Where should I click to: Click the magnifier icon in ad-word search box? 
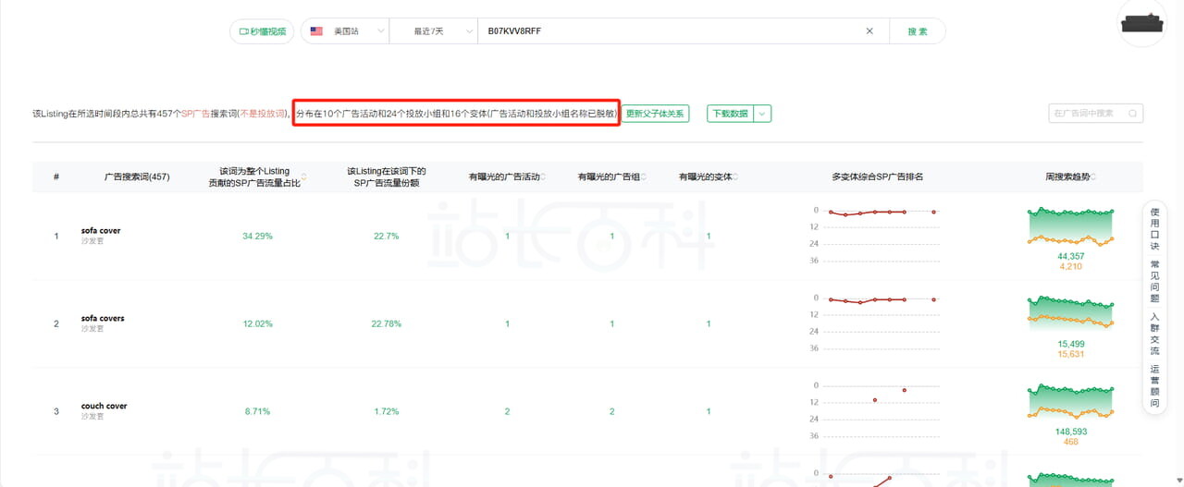pos(1133,114)
